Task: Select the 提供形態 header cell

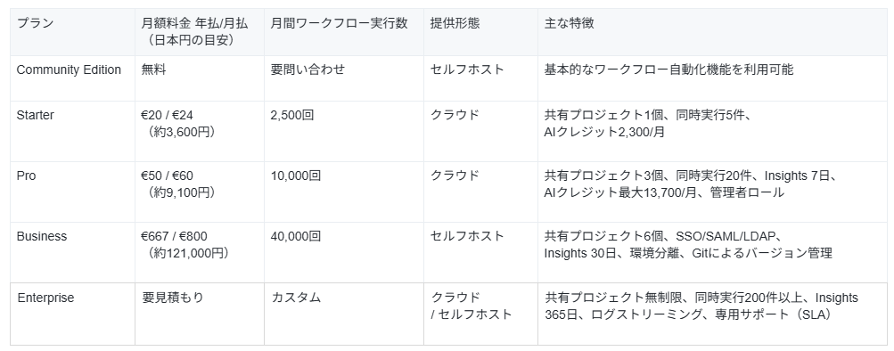Action: [480, 32]
